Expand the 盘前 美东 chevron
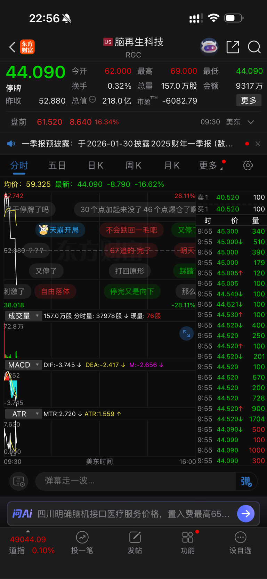This screenshot has height=579, width=267. [251, 122]
